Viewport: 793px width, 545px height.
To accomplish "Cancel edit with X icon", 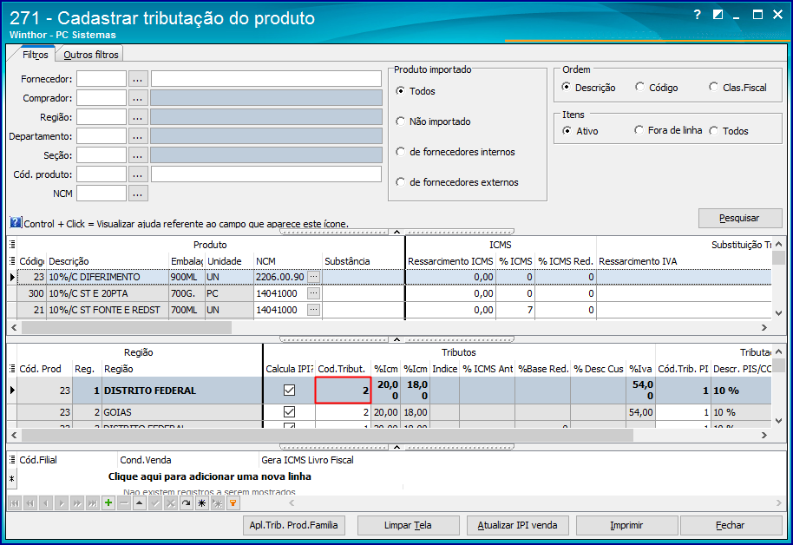I will tap(171, 503).
